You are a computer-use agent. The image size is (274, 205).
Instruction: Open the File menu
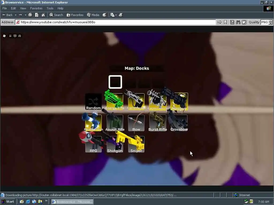click(5, 8)
